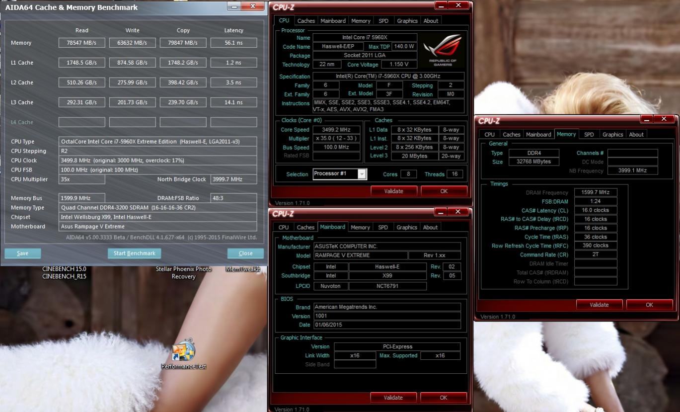
Task: Click CAS# Latency 16.0 clocks value
Action: [596, 210]
